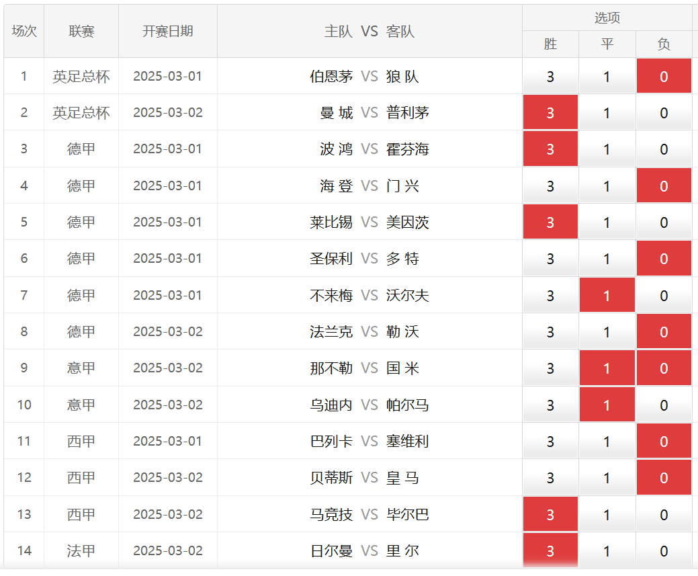Select 平 (1) for 日尔曼 VS 里尔
The height and width of the screenshot is (576, 698).
click(607, 550)
